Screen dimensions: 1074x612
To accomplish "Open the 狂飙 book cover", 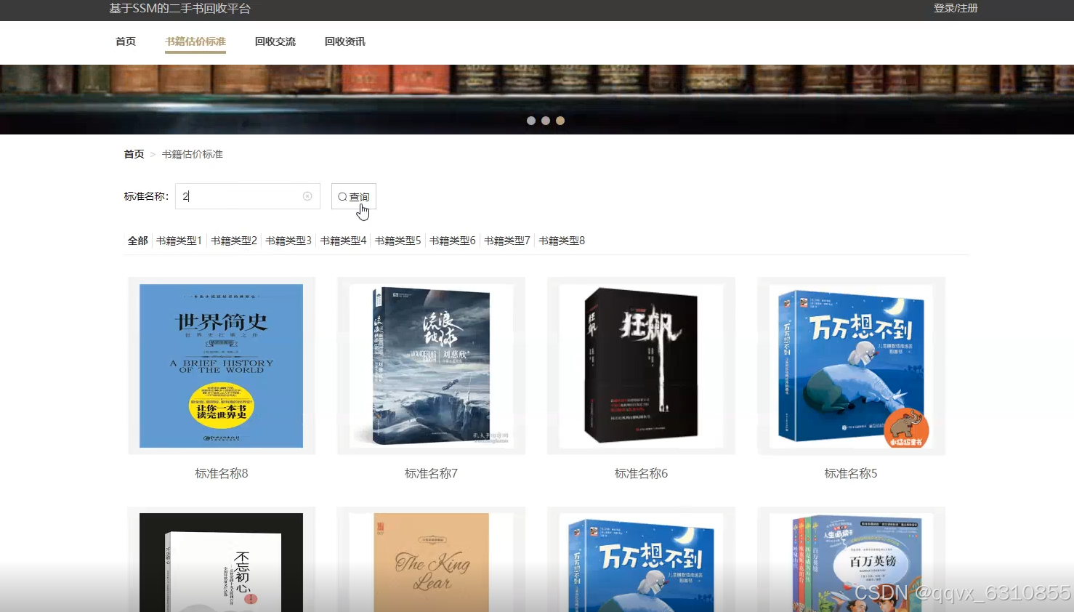I will point(641,366).
